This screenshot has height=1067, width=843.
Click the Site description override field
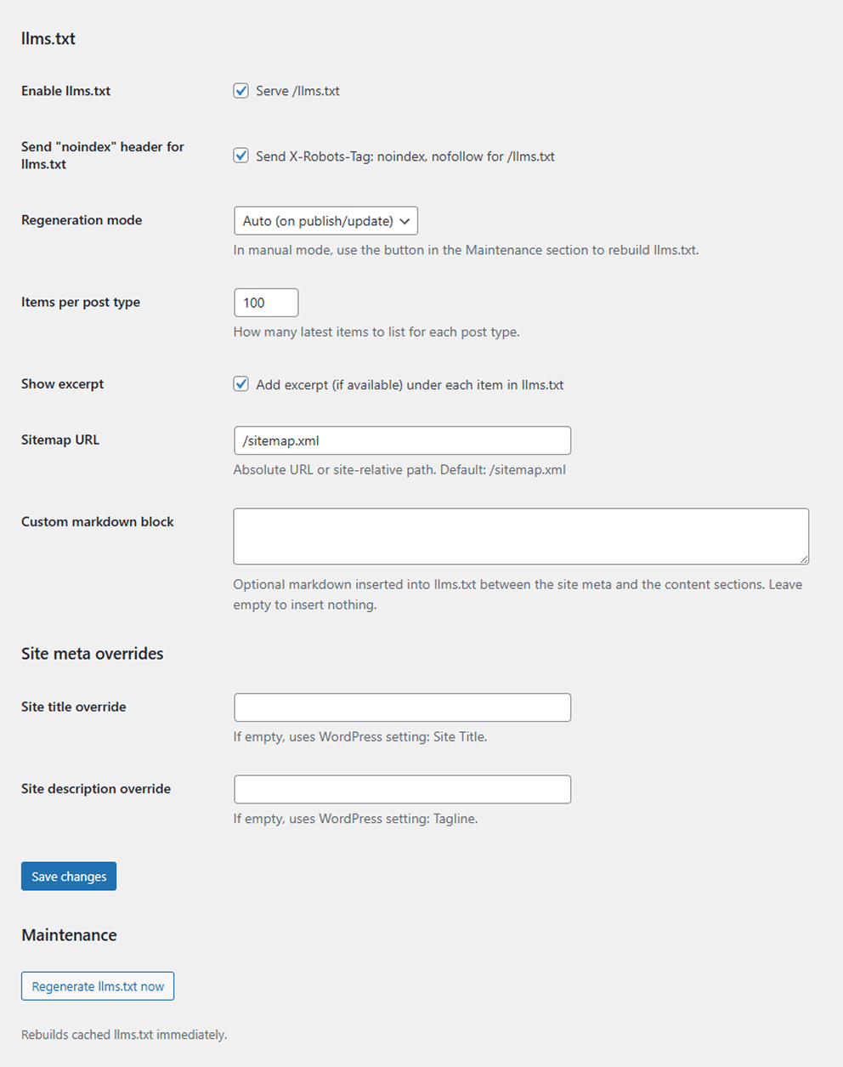[x=402, y=789]
